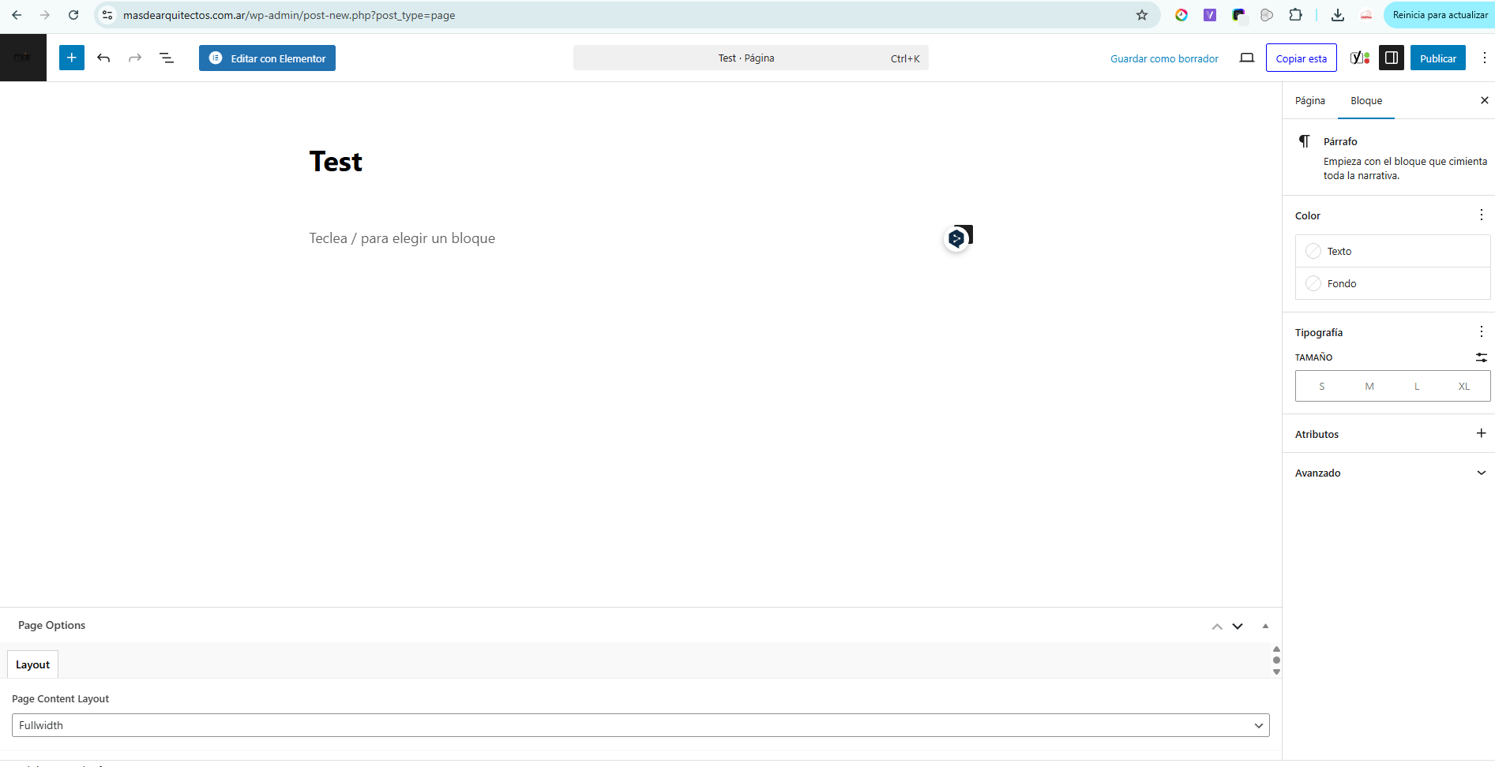Open the Yoast SEO panel icon
1495x767 pixels.
(x=1359, y=58)
